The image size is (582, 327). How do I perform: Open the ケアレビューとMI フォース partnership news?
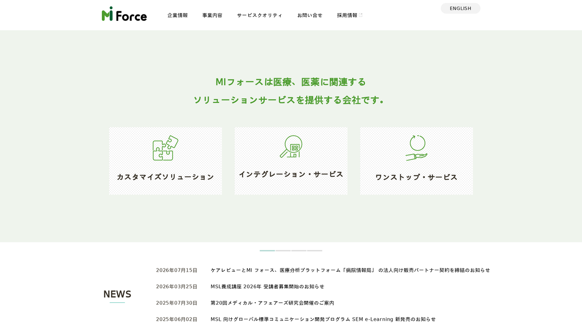[350, 270]
